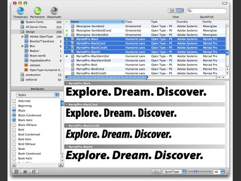This screenshot has width=241, height=181.
Task: Click the horizontal scrollbar of font list
Action: pos(107,77)
